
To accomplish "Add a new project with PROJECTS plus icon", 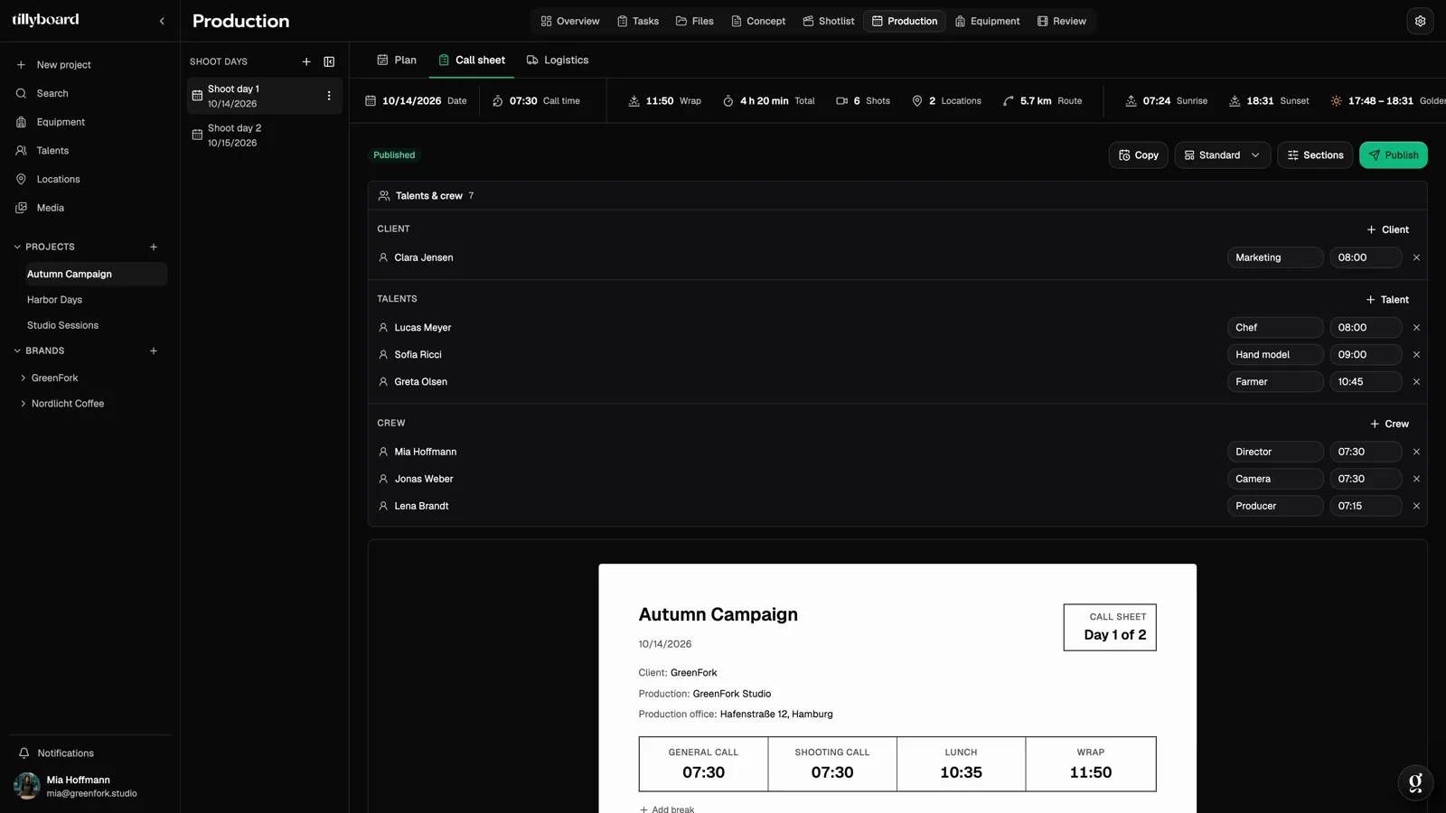I will (154, 247).
